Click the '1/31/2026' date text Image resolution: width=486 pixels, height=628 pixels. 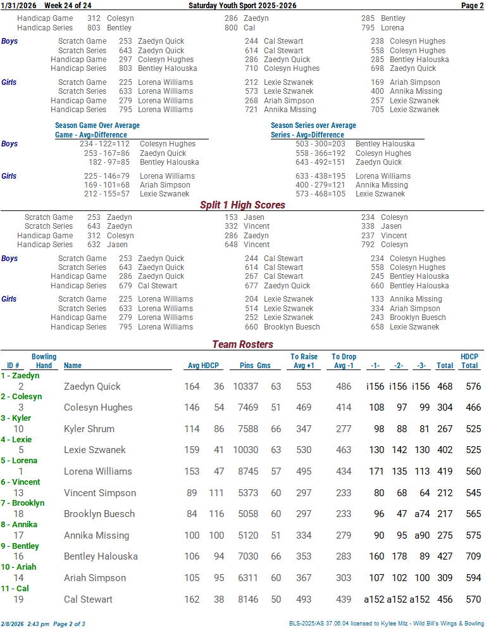tap(19, 6)
